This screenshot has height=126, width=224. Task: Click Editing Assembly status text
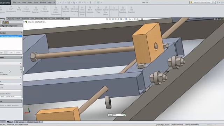(x=191, y=125)
